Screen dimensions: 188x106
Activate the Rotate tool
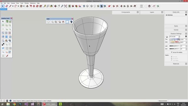tap(37, 6)
